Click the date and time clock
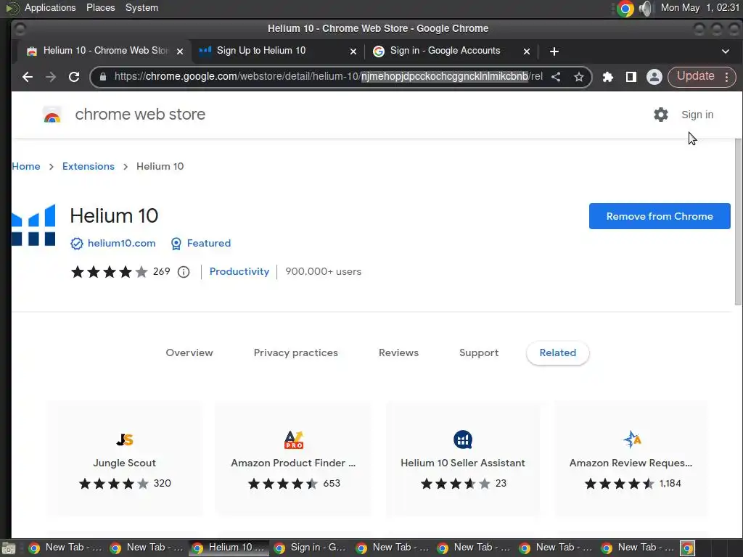Viewport: 743px width, 557px height. tap(700, 7)
